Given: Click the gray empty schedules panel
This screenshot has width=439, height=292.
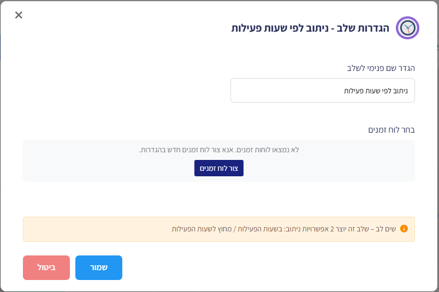Looking at the screenshot, I should click(x=218, y=160).
